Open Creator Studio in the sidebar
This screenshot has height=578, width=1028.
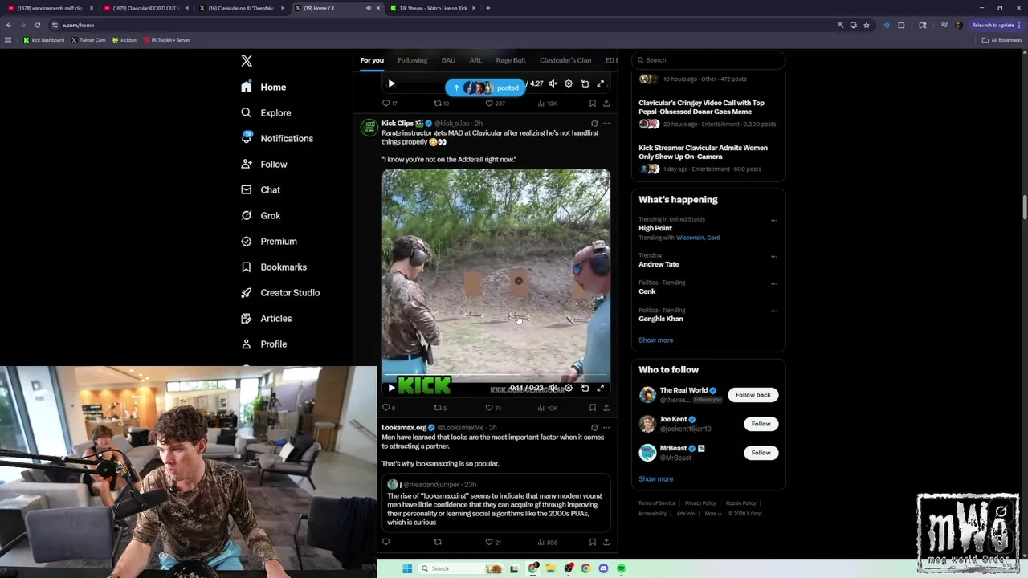(x=280, y=292)
